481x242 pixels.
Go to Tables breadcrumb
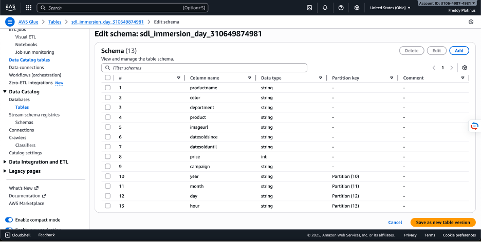pyautogui.click(x=55, y=22)
